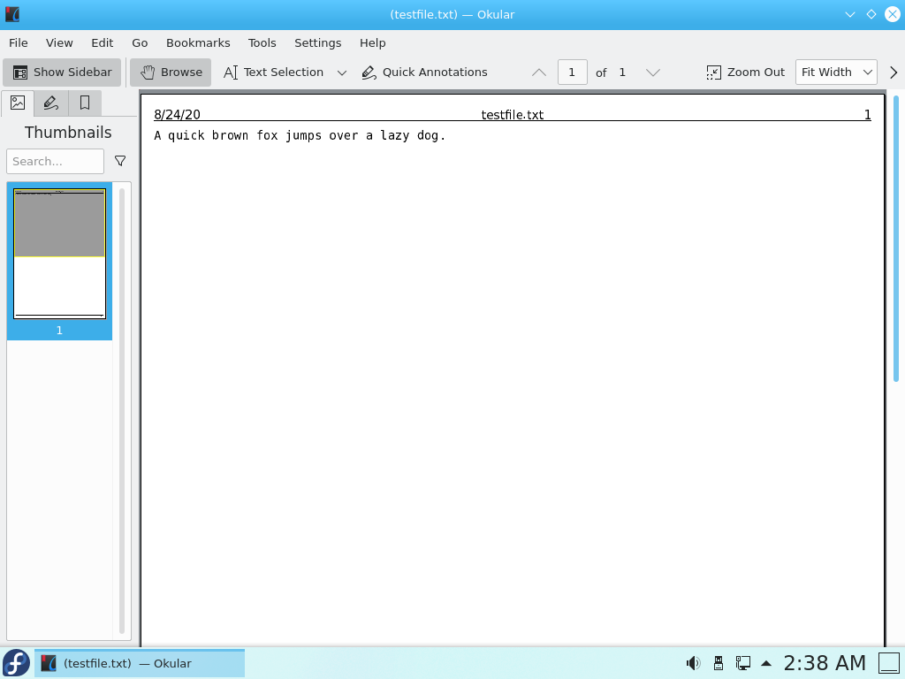The image size is (905, 679).
Task: Open the volume control tray icon
Action: (x=693, y=663)
